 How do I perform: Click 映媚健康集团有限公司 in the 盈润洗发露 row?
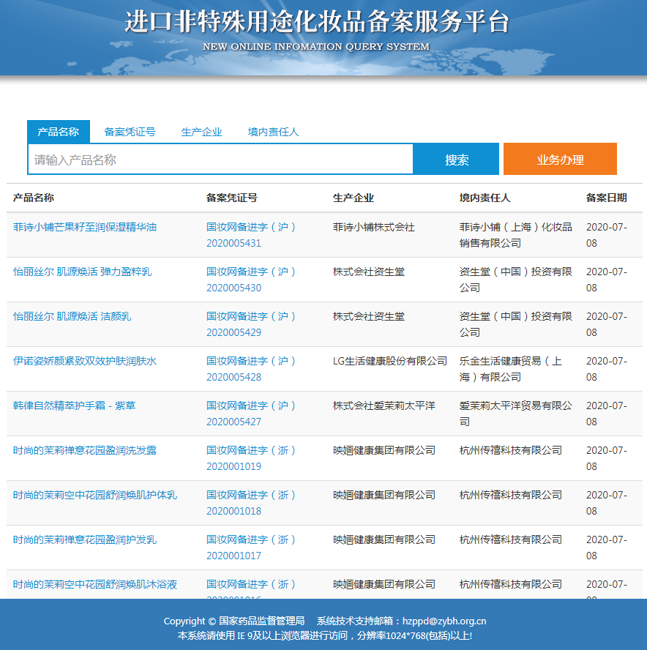coord(384,451)
